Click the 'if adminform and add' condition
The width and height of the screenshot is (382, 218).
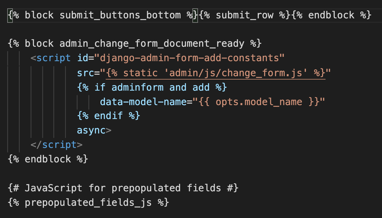tap(152, 87)
